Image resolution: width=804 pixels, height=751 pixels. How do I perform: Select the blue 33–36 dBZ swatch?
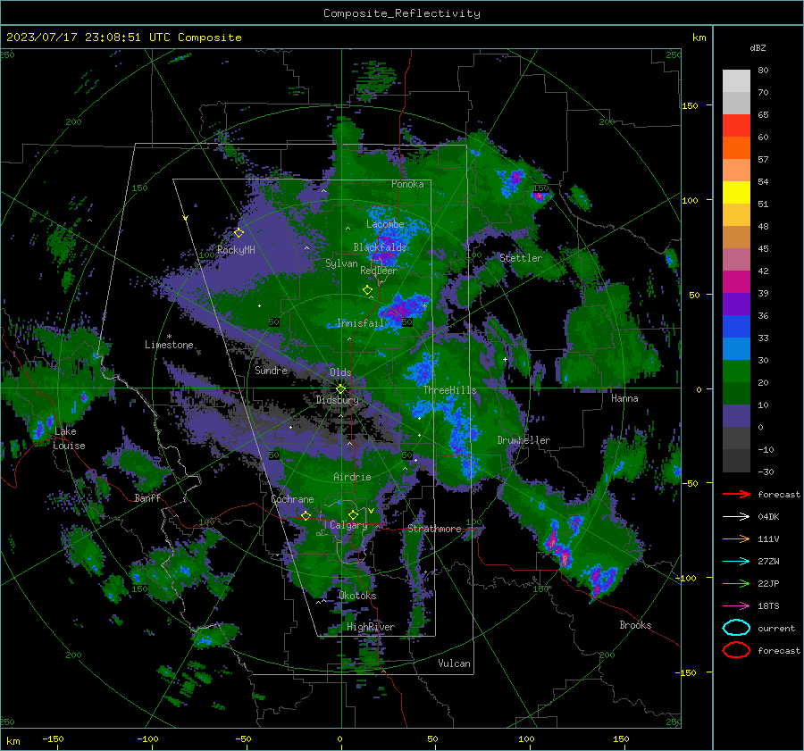click(736, 326)
